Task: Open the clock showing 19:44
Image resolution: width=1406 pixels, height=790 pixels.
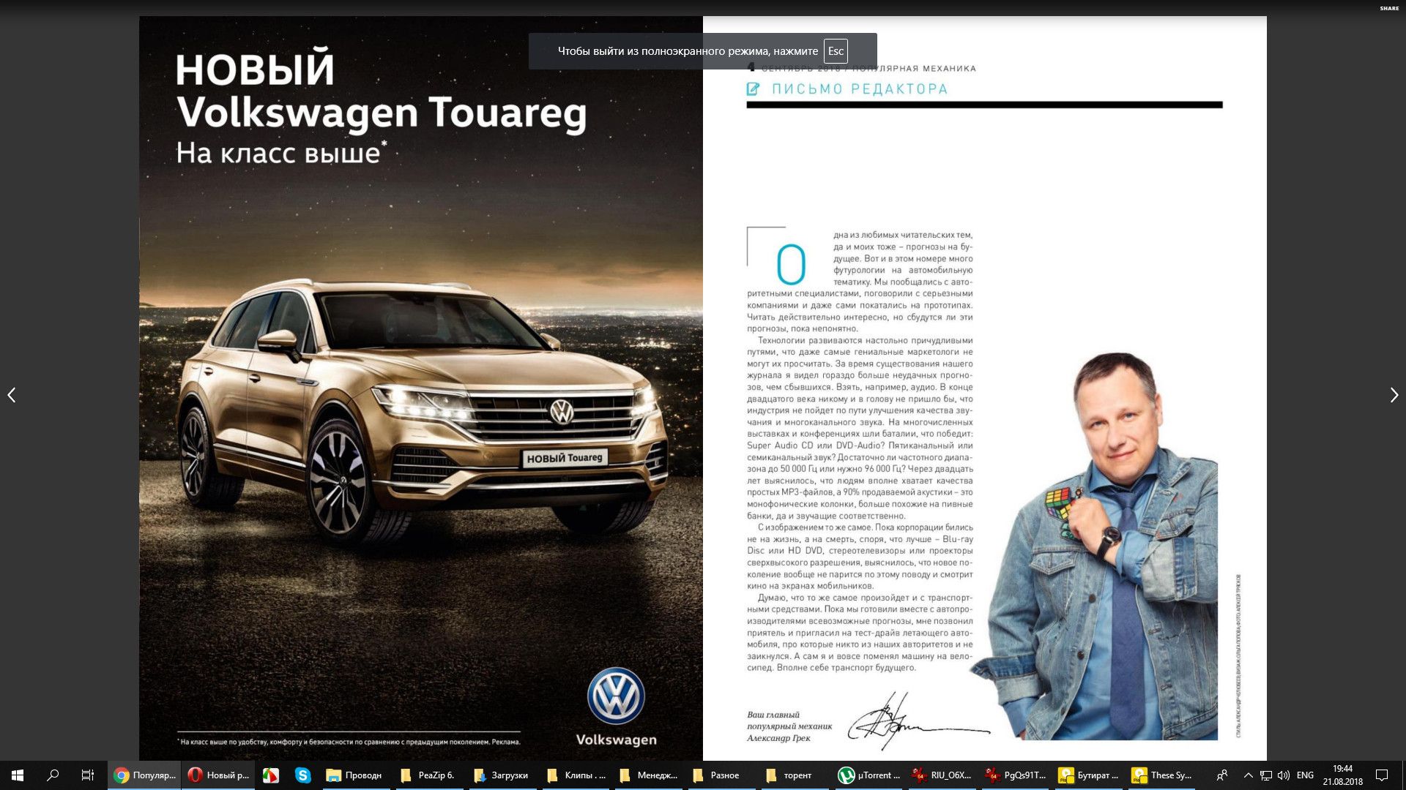Action: pyautogui.click(x=1342, y=775)
